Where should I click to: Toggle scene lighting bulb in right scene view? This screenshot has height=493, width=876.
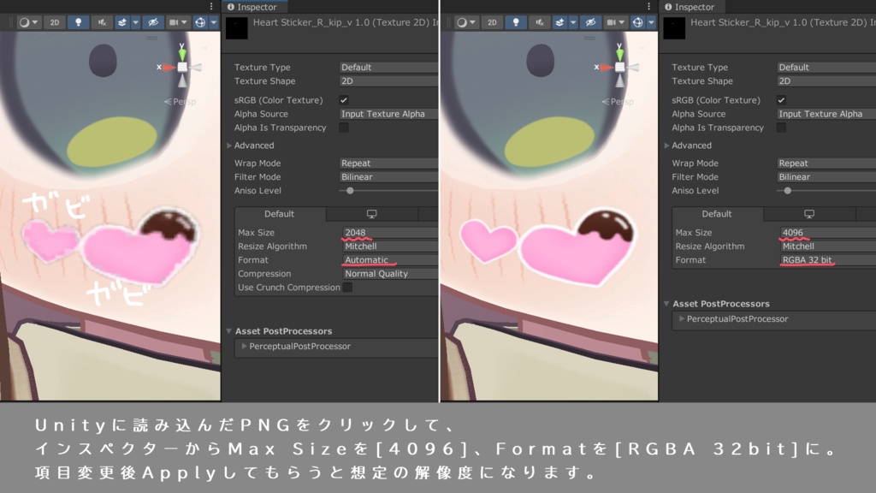[516, 22]
